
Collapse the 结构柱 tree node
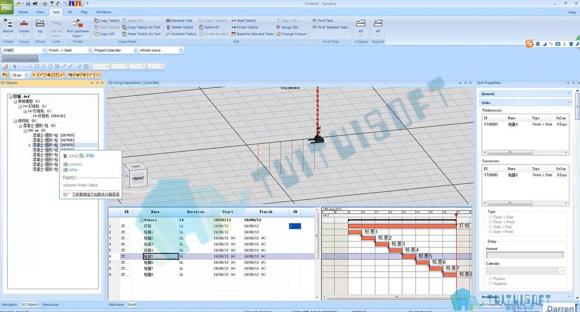(15, 121)
